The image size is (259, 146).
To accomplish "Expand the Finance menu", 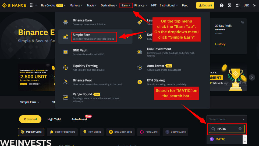I will click(141, 5).
